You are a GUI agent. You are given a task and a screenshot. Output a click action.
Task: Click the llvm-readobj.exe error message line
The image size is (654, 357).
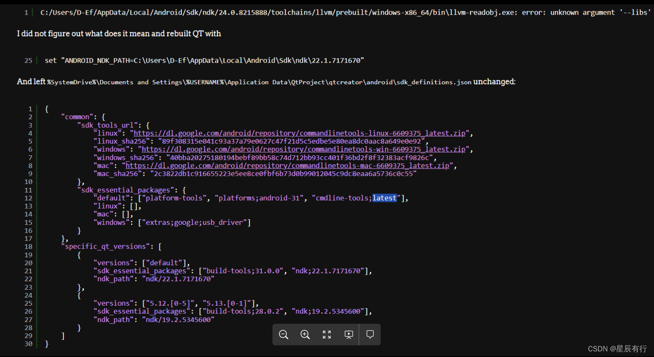tap(346, 13)
